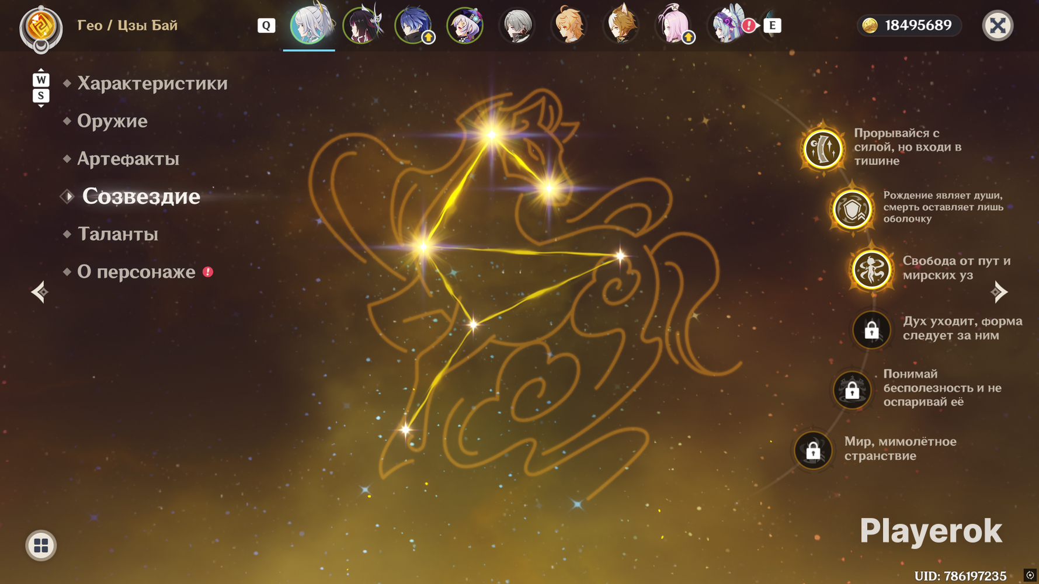1039x584 pixels.
Task: Click the UID: 786197235 text
Action: coord(960,576)
